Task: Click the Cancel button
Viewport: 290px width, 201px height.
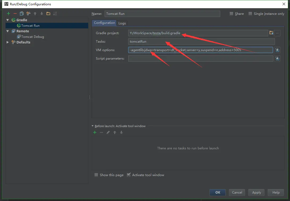Action: click(x=237, y=192)
